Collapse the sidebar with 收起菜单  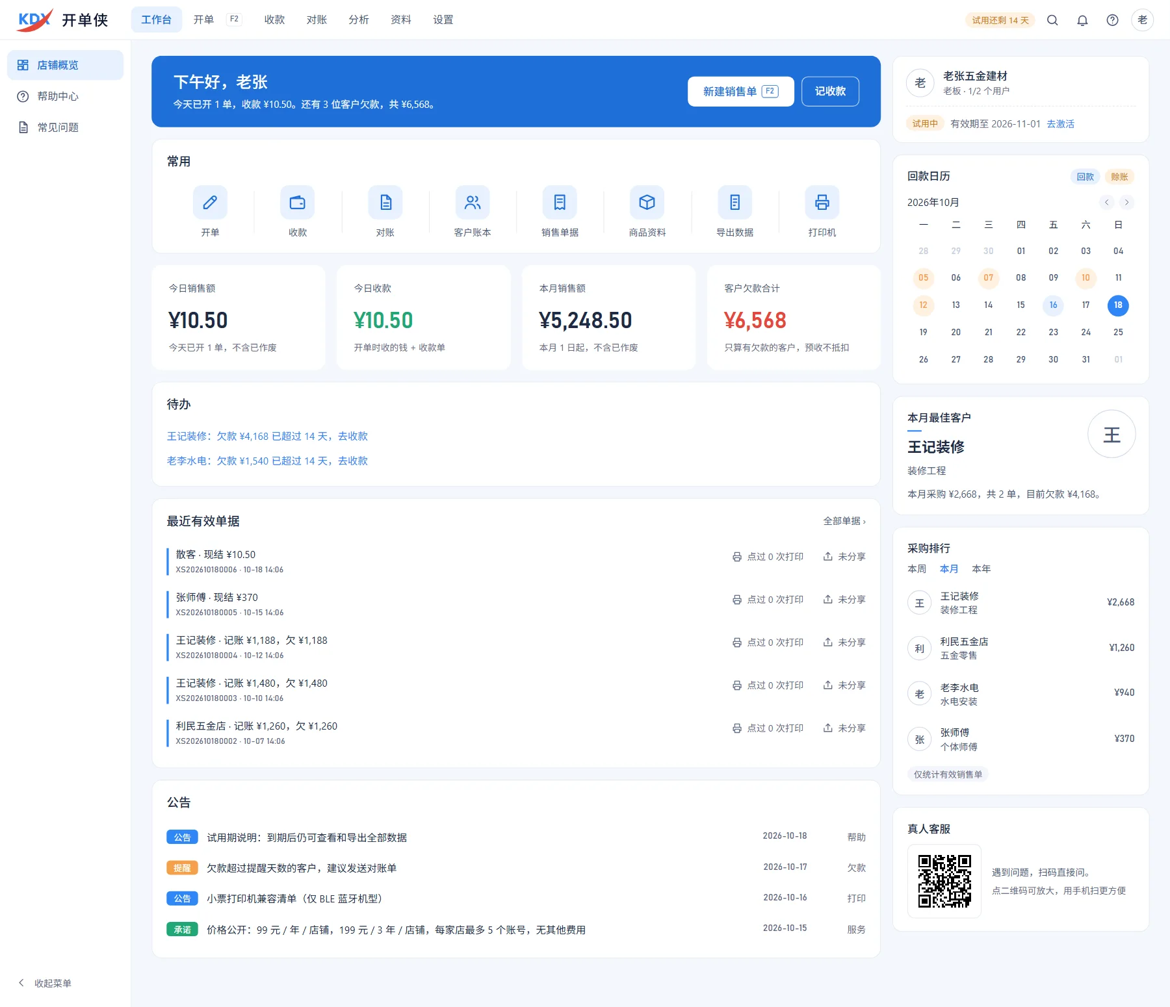point(45,983)
